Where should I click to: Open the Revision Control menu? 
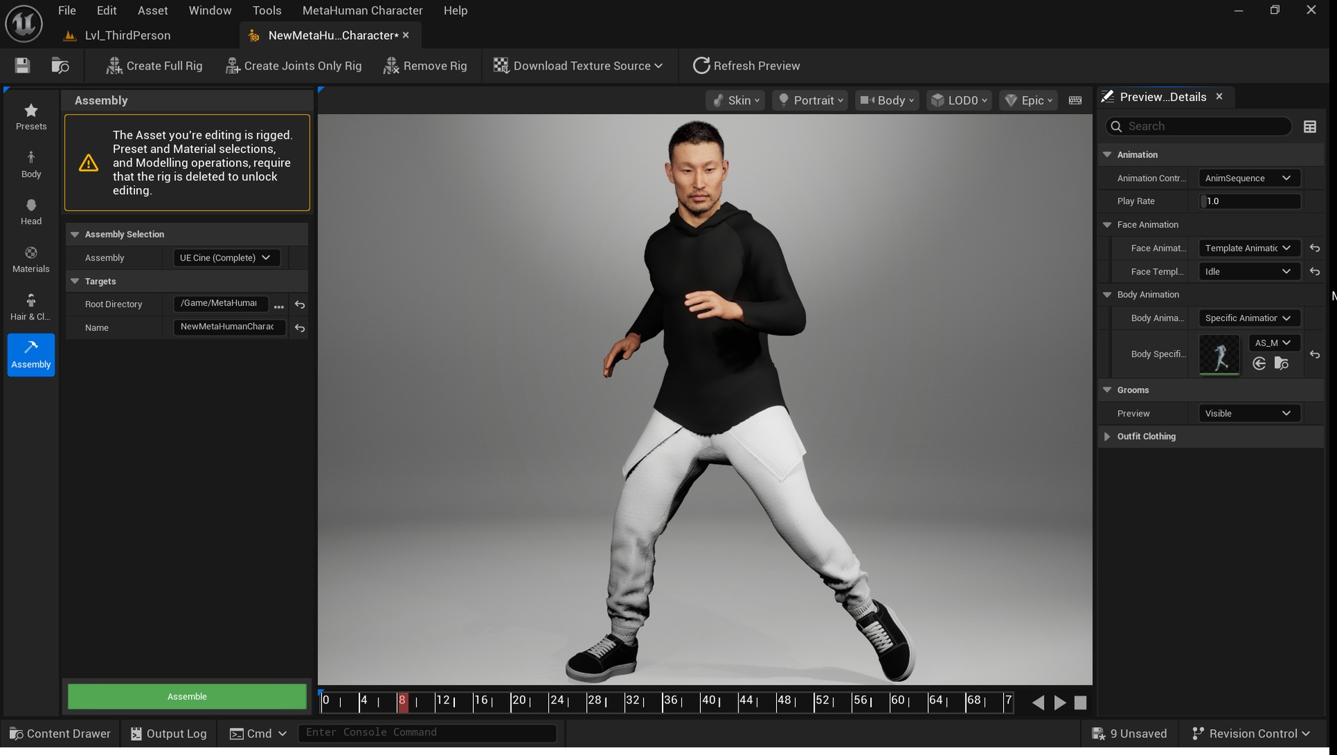tap(1252, 733)
